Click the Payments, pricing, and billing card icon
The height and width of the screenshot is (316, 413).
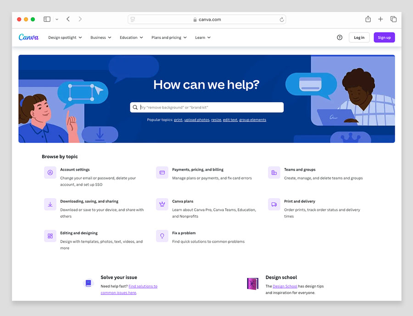pyautogui.click(x=162, y=172)
